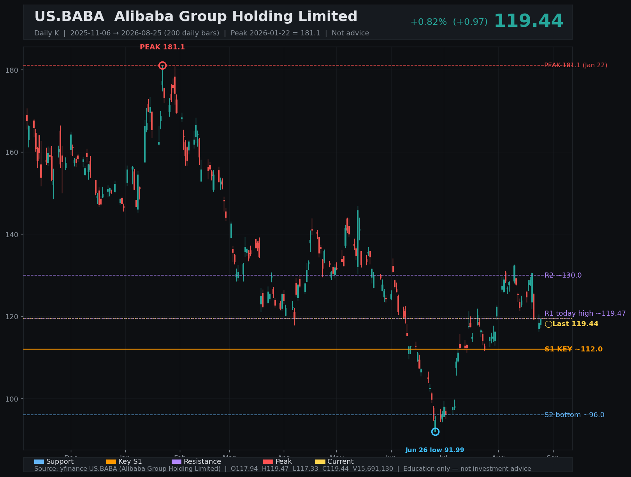Click the 'Support' legend label
The image size is (631, 477).
(x=60, y=461)
